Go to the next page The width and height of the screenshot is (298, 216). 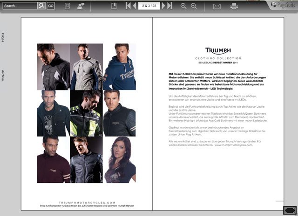tap(163, 6)
